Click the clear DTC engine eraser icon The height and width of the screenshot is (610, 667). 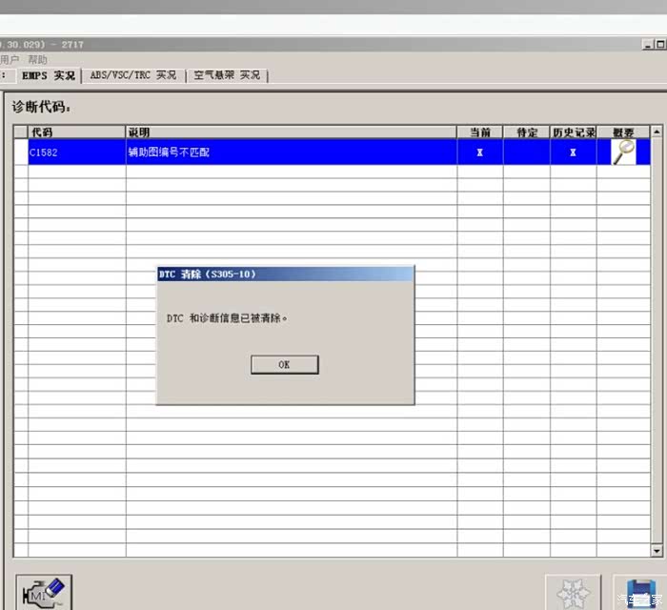click(x=45, y=592)
